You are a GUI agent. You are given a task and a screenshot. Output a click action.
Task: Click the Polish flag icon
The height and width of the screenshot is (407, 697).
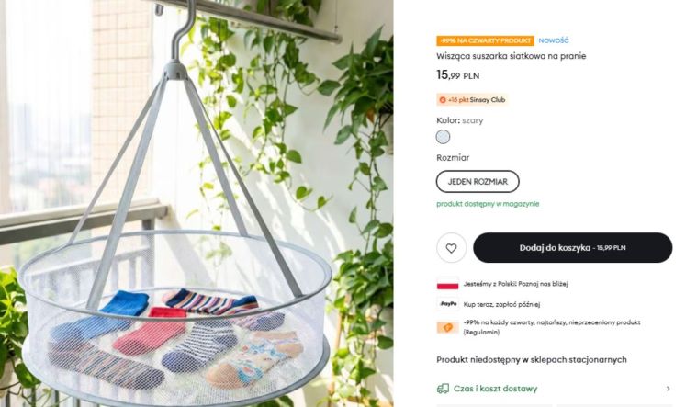pyautogui.click(x=447, y=284)
